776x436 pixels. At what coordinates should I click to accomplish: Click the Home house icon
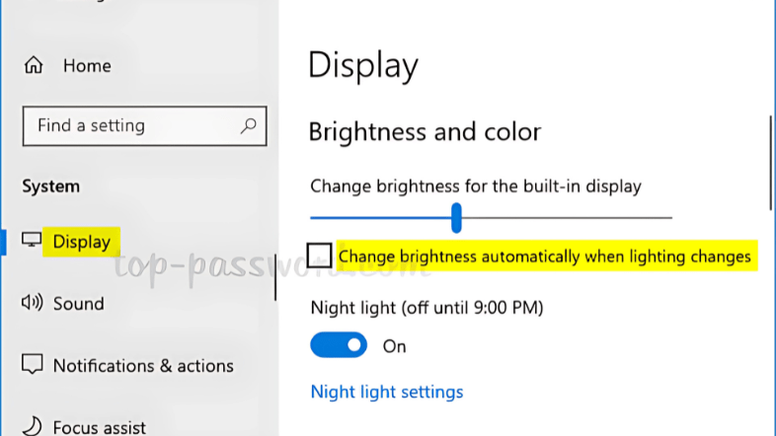(x=34, y=66)
